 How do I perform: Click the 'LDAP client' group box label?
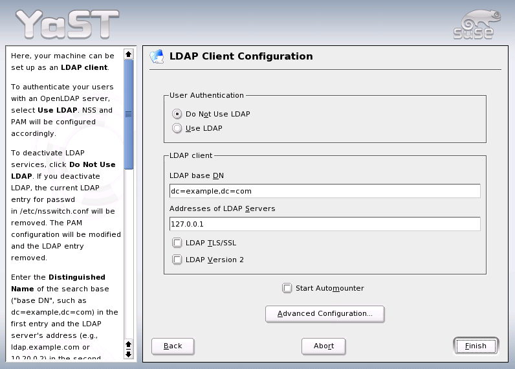pos(191,155)
